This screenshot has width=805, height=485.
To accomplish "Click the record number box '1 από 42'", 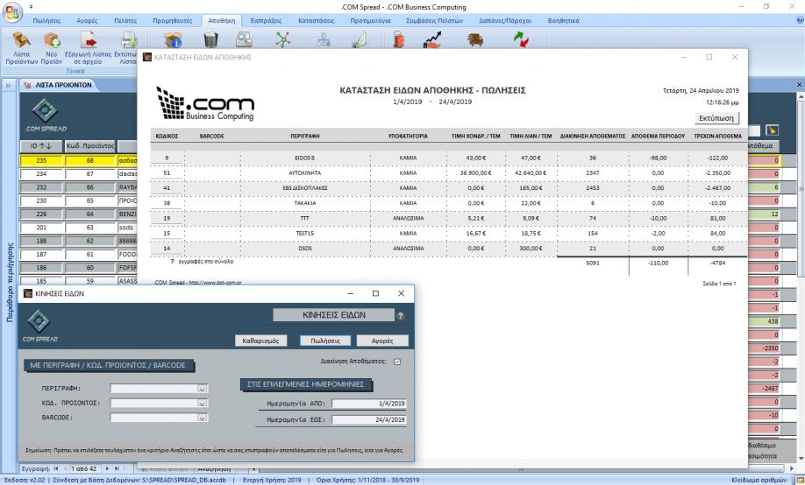I will (85, 468).
